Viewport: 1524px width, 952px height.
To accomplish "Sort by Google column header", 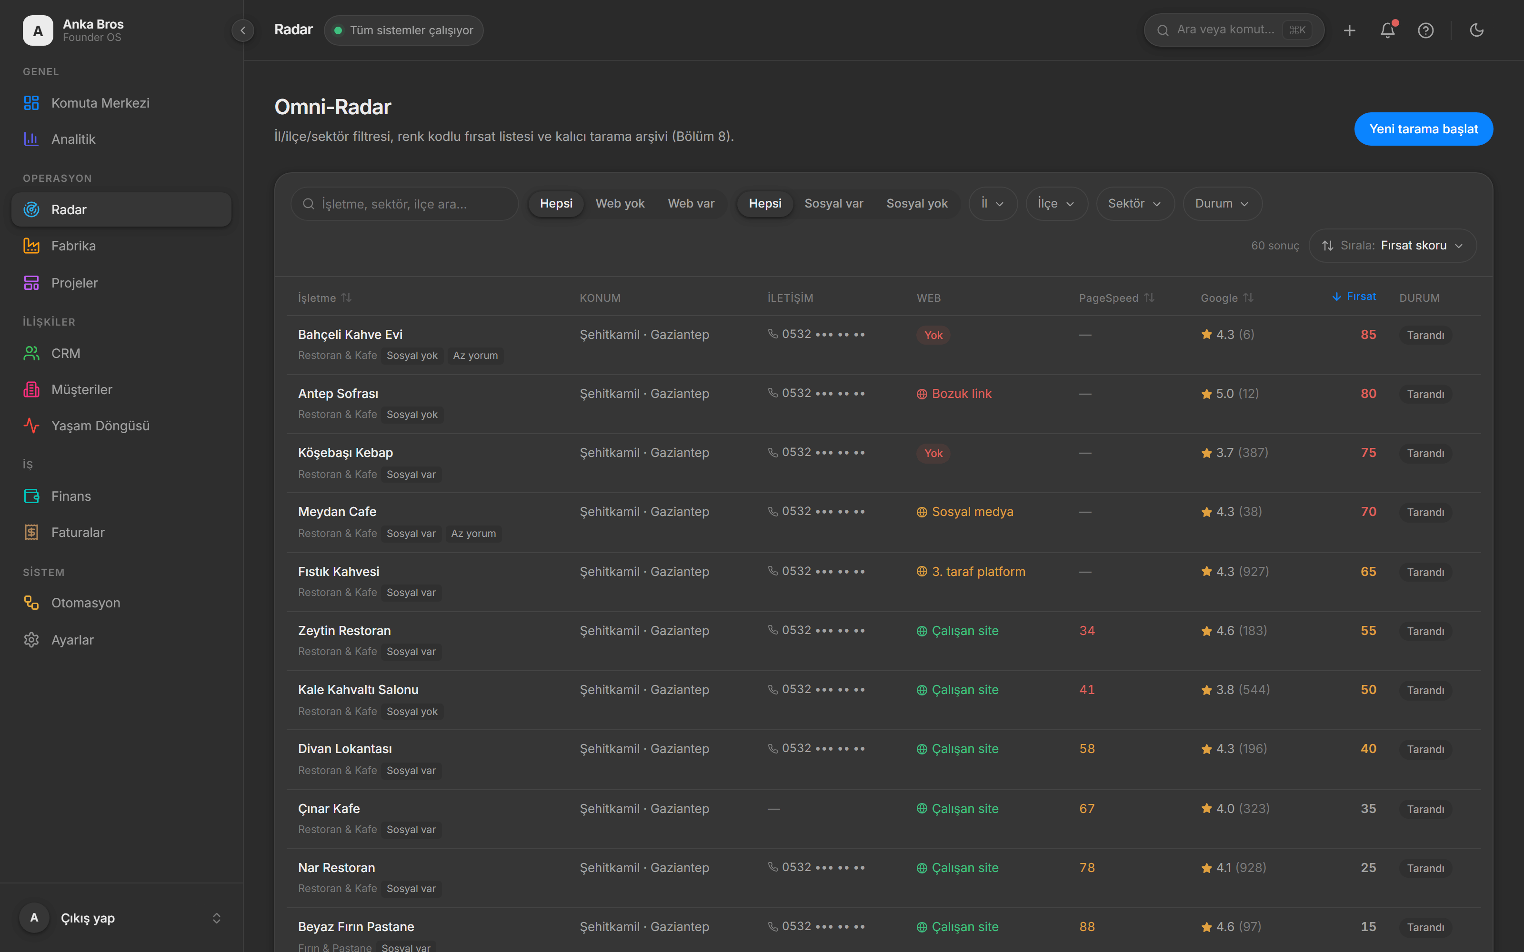I will tap(1227, 298).
